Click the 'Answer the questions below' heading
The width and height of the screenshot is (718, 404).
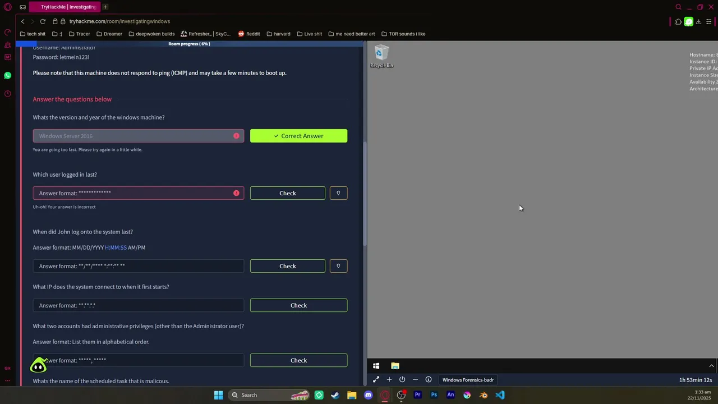(x=72, y=99)
